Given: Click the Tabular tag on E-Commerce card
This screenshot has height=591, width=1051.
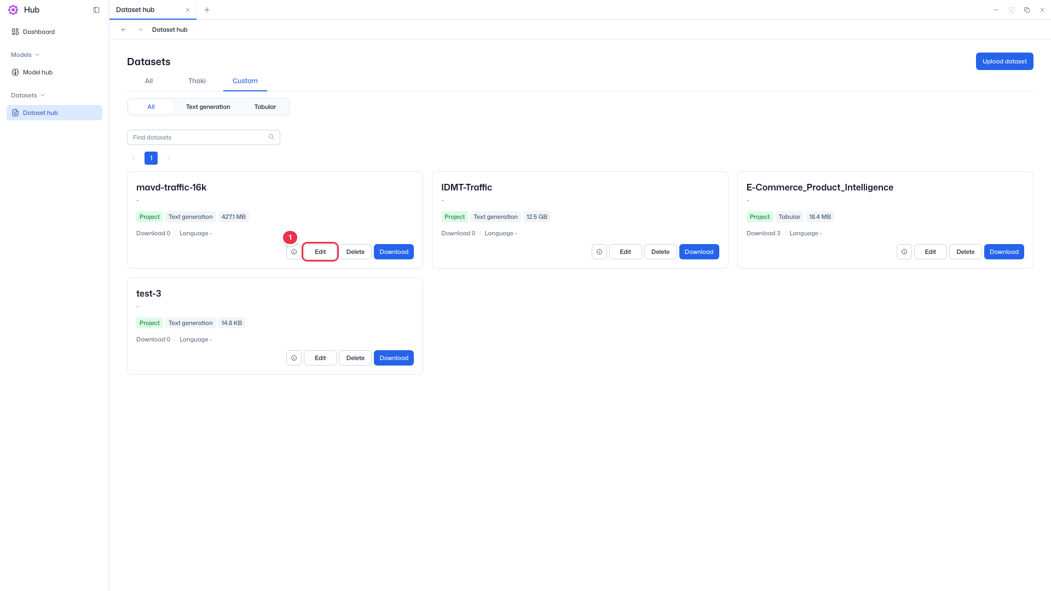Looking at the screenshot, I should click(x=789, y=217).
